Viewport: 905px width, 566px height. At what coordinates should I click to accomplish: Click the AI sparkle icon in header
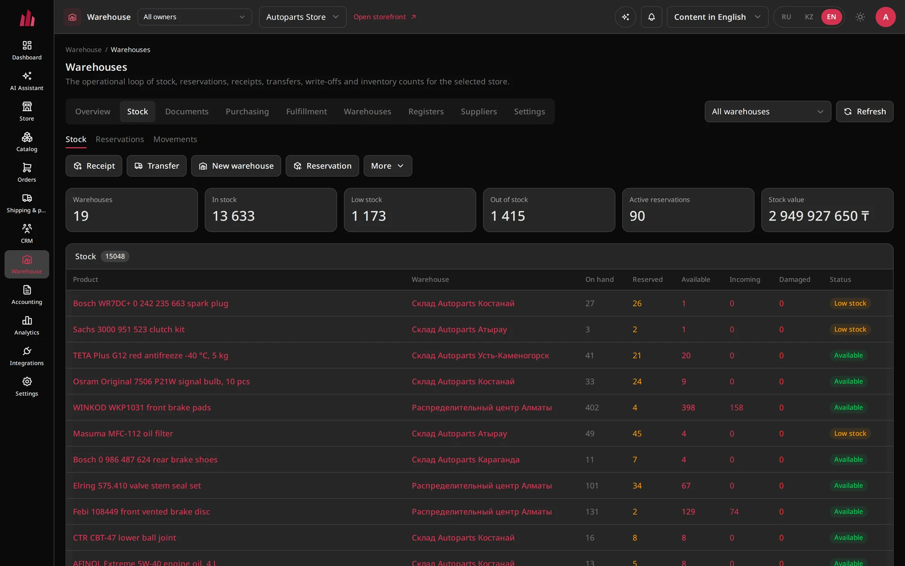click(x=625, y=17)
